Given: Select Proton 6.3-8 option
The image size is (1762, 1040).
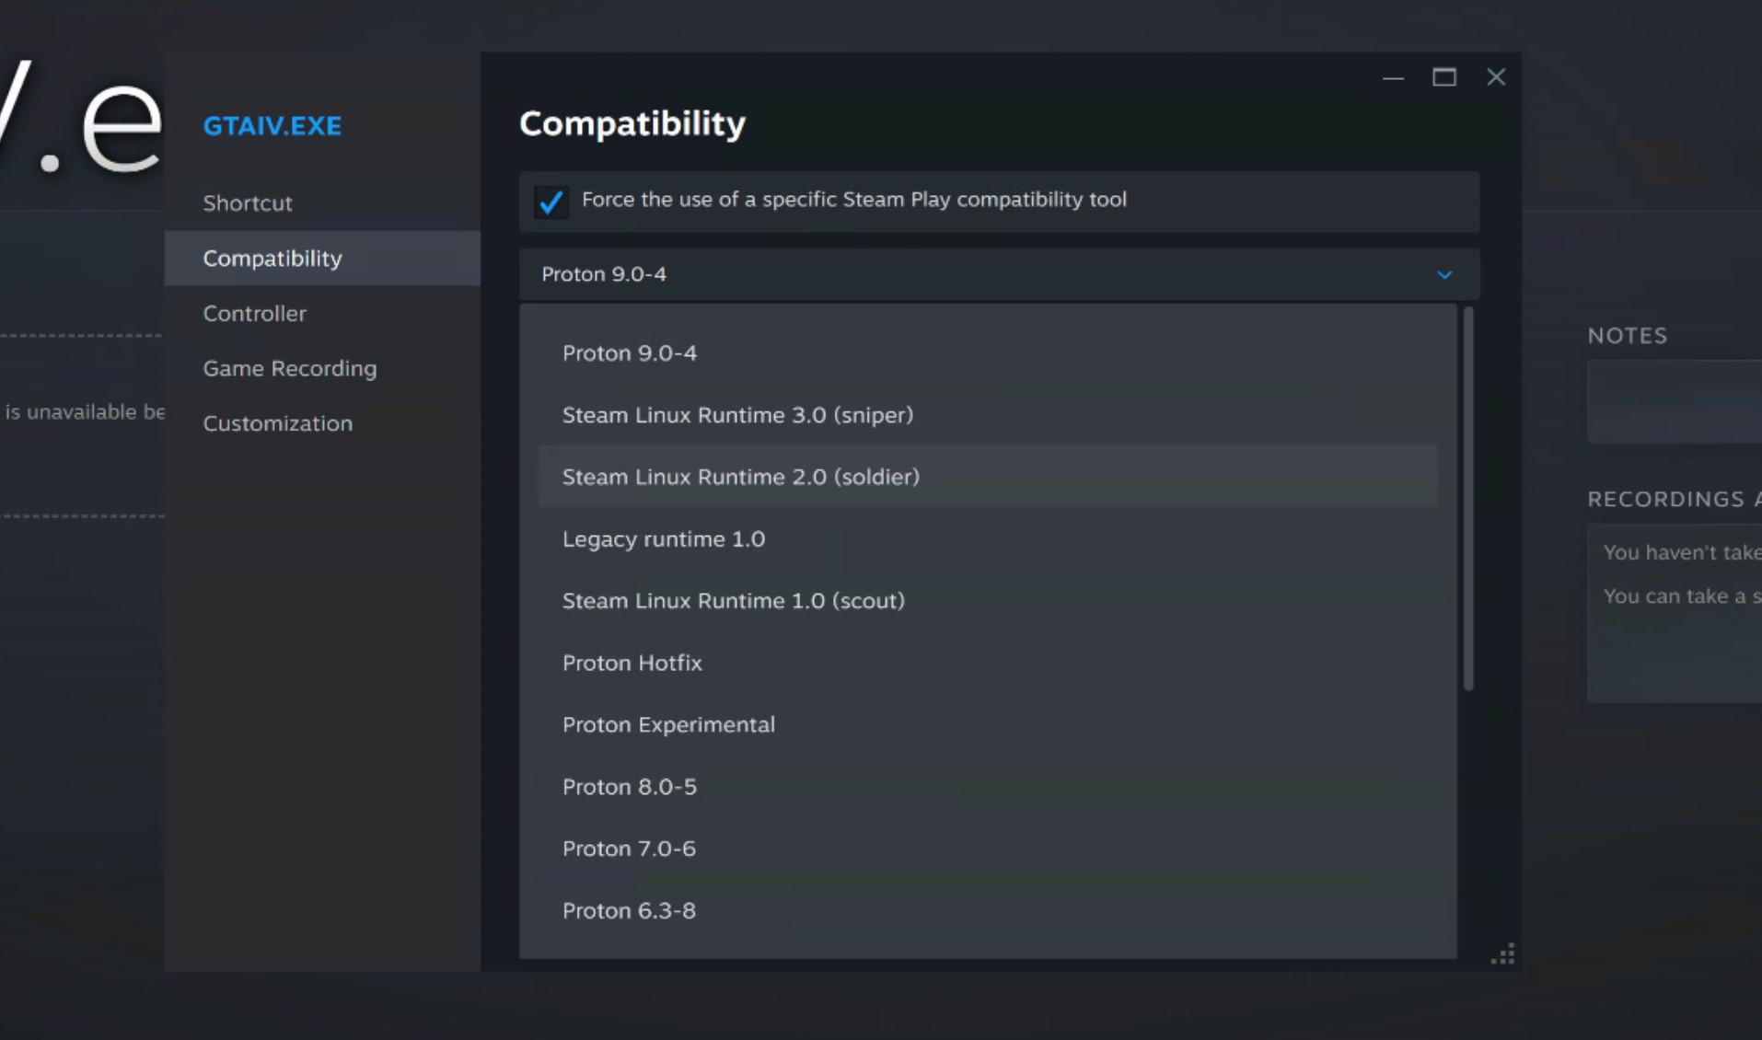Looking at the screenshot, I should [x=629, y=910].
